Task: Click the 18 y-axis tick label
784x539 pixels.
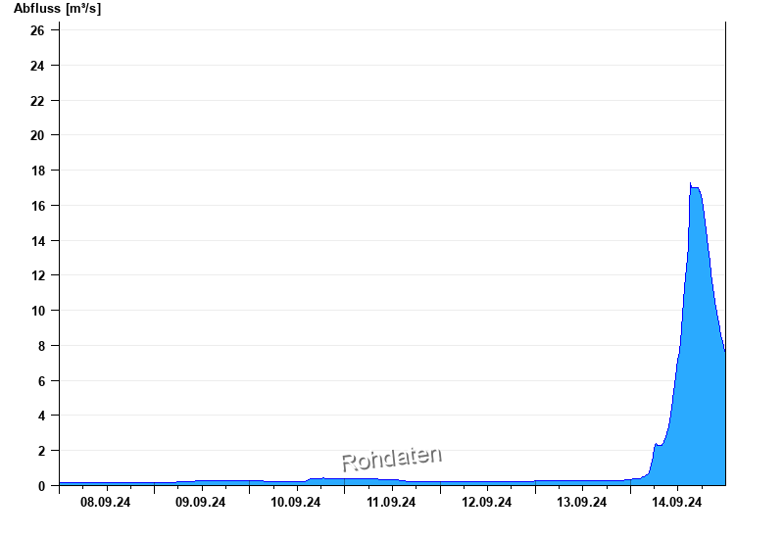Action: [x=38, y=171]
